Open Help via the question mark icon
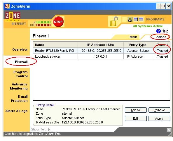 point(158,31)
